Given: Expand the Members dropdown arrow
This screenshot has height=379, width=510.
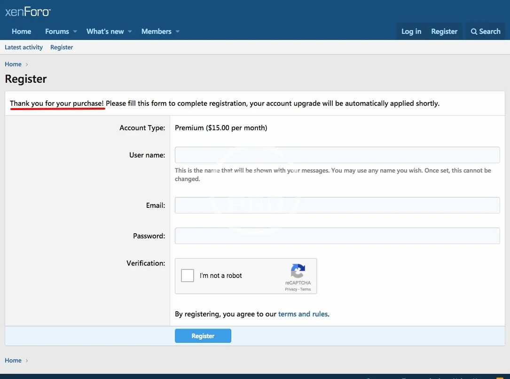Looking at the screenshot, I should click(178, 32).
